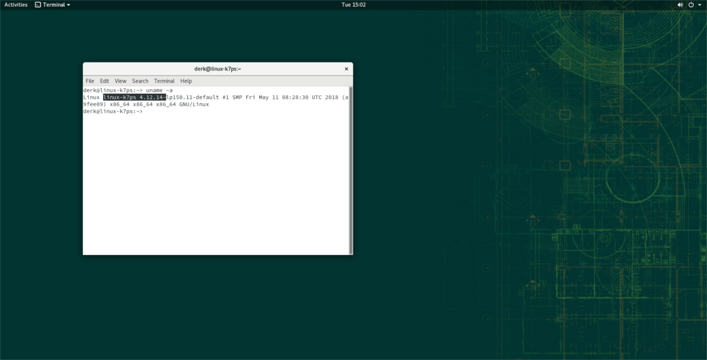Click the highlighted text linux-k7ps 4.12.14-

pos(135,97)
